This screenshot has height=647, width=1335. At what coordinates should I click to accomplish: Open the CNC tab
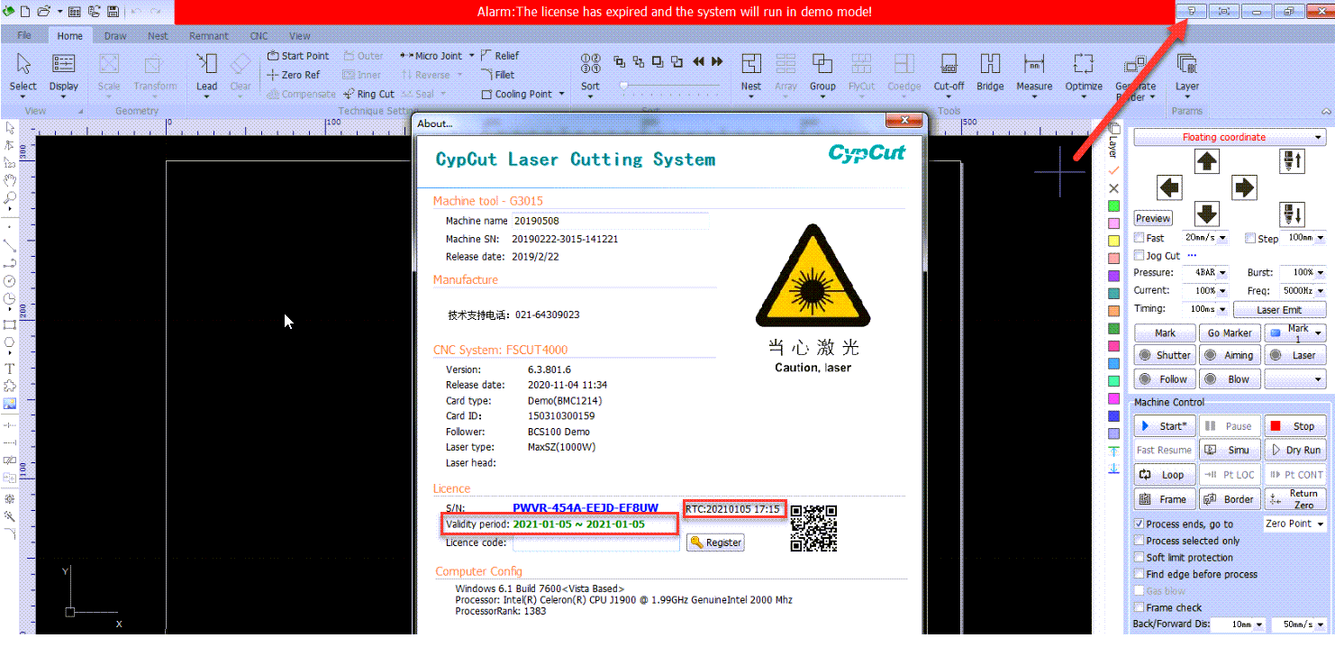point(259,36)
